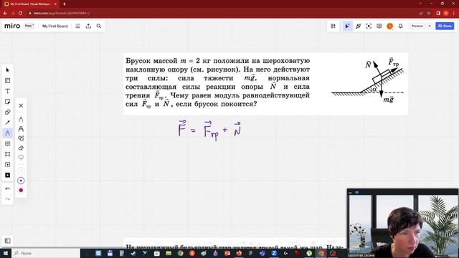Open a new browser tab
Screen dimensions: 459x258
click(x=65, y=4)
